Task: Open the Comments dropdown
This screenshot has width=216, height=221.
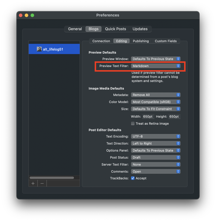Action: tap(156, 171)
